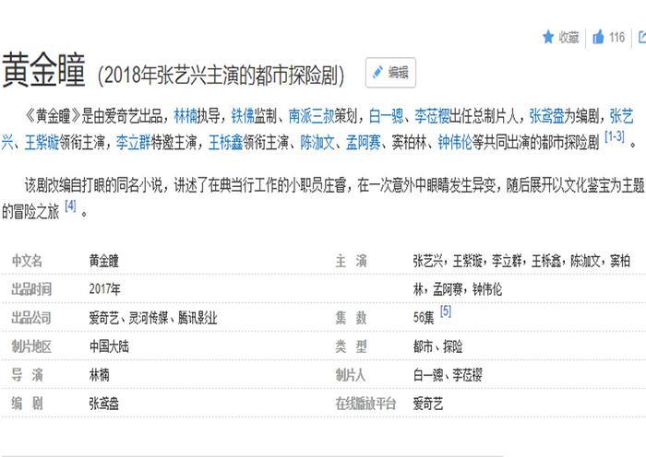Click the 导演 value 林楠 in table

pos(99,375)
